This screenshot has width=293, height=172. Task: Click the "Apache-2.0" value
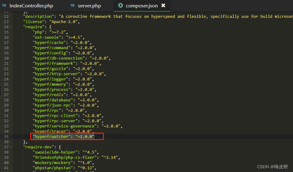coord(63,21)
